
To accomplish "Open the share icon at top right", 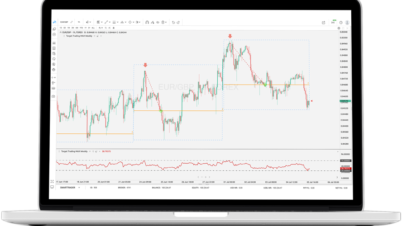I will [324, 23].
